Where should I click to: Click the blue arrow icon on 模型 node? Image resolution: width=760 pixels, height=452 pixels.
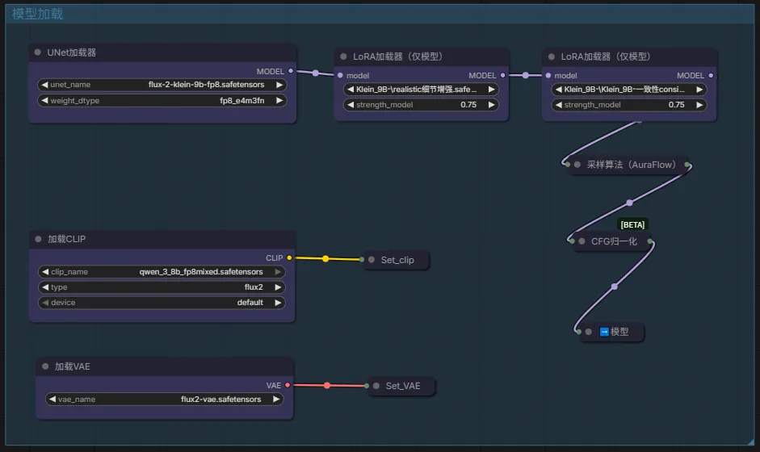604,332
